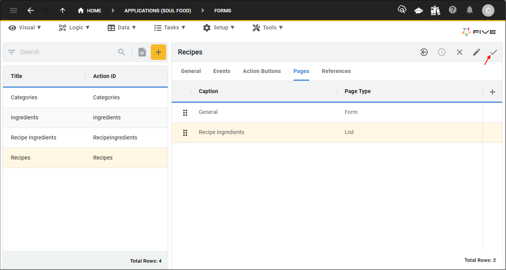Screen dimensions: 506x270
Task: Switch to the References tab
Action: click(336, 71)
